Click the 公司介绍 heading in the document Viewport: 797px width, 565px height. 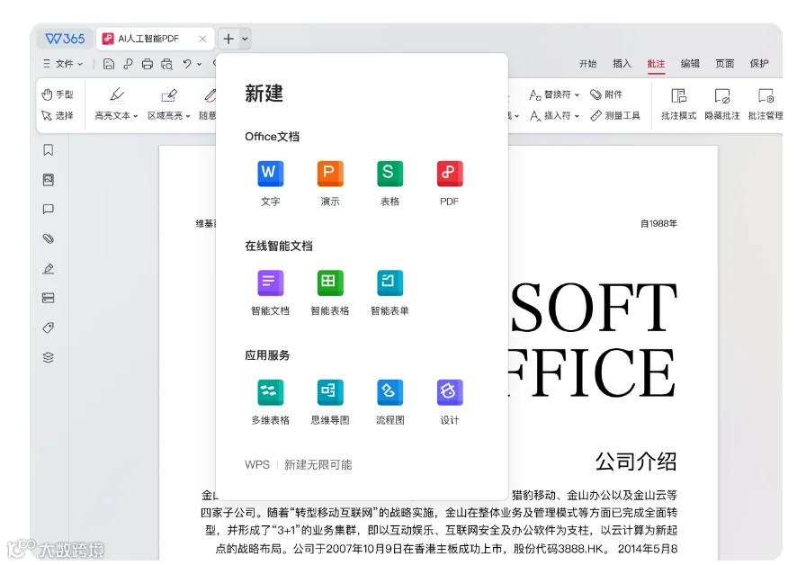635,462
